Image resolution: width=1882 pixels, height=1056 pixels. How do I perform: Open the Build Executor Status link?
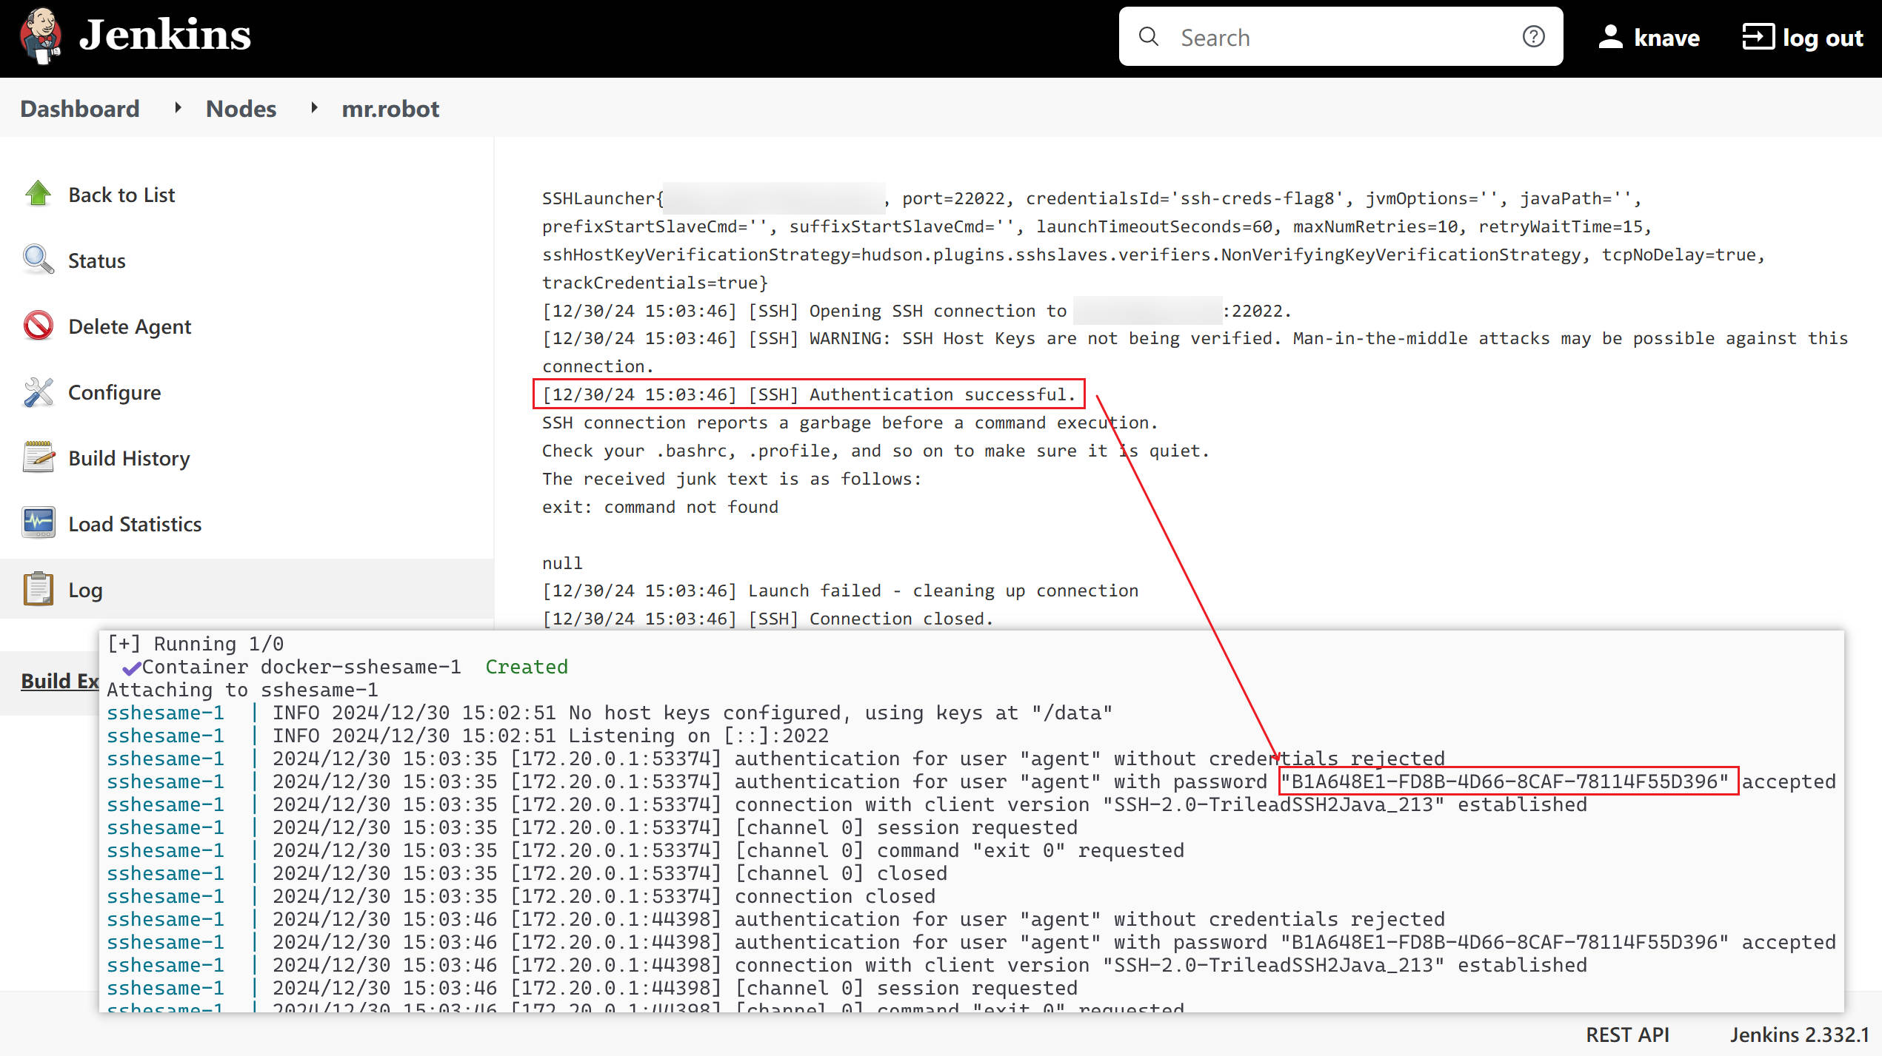click(x=59, y=681)
